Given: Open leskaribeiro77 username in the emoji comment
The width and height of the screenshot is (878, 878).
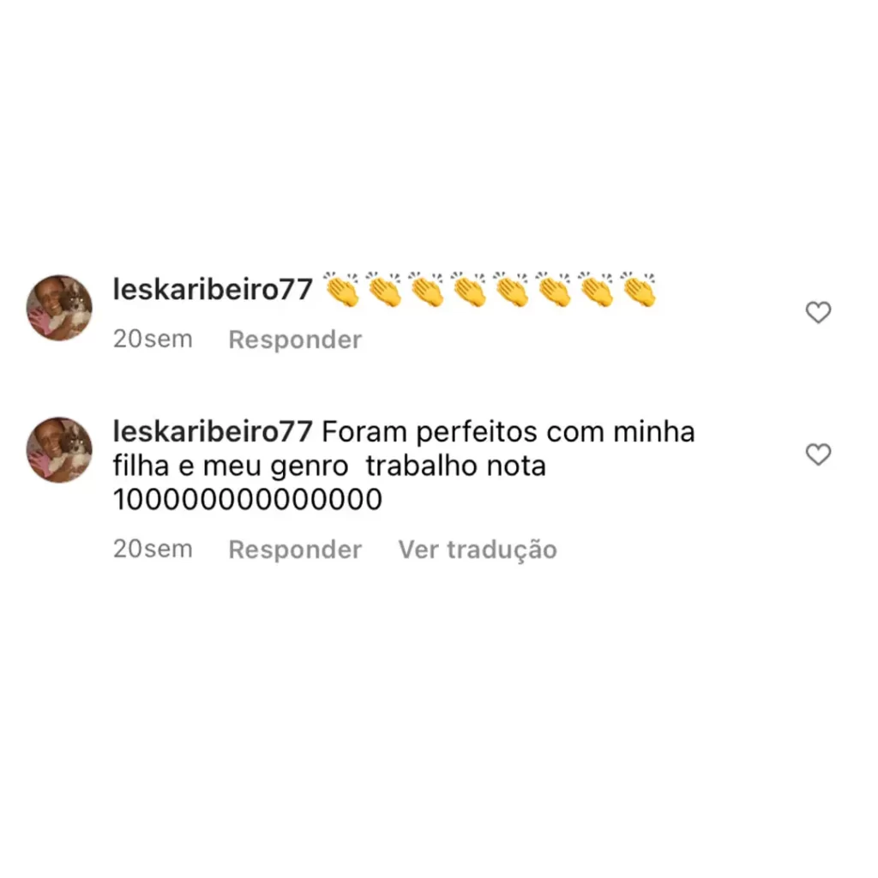Looking at the screenshot, I should [213, 290].
